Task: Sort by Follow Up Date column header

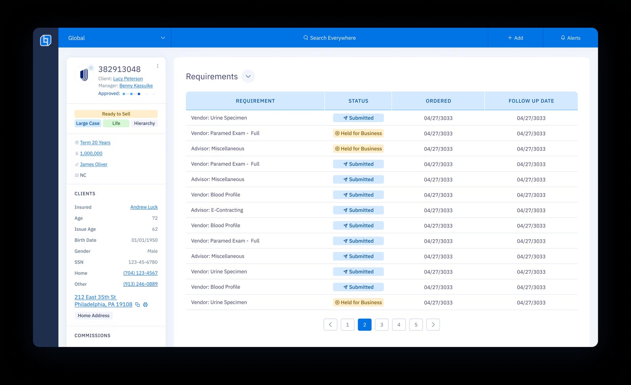Action: point(531,101)
